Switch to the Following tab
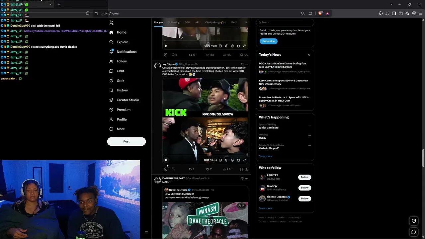The image size is (425, 239). tap(174, 23)
